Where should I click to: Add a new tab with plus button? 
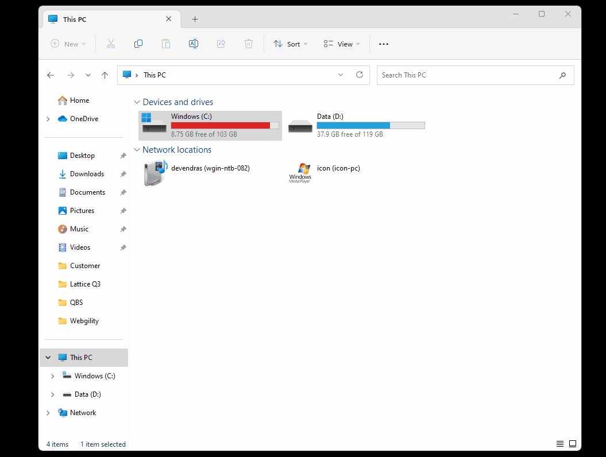click(x=195, y=20)
